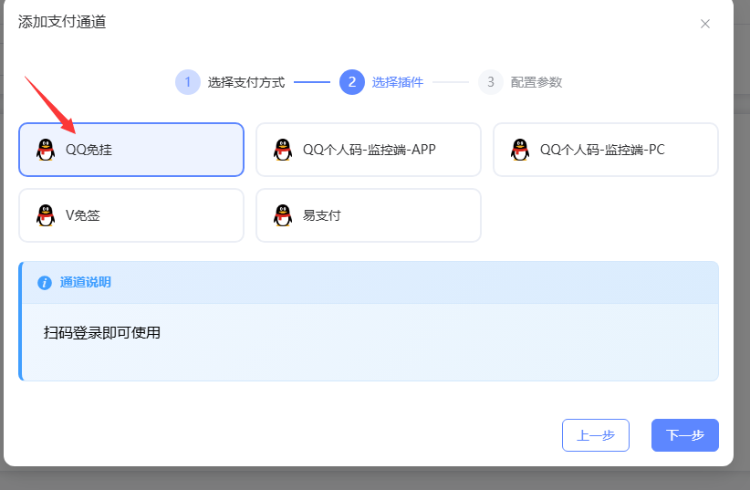Click the text 扫码登录即可使用

[102, 332]
